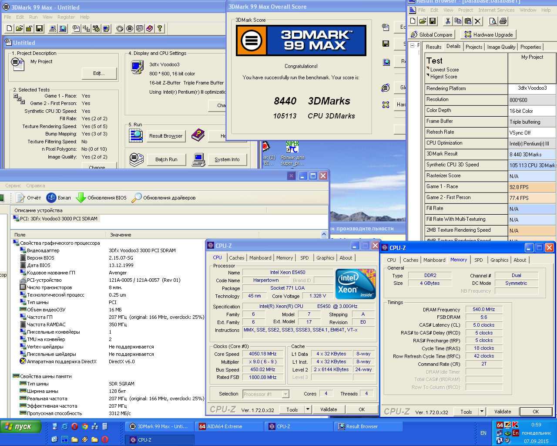This screenshot has height=446, width=557.
Task: Click the Copy icon in Result Browser toolbar
Action: [458, 21]
